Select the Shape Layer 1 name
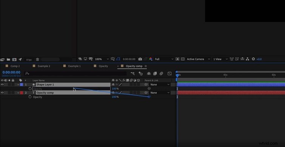 tap(45, 84)
